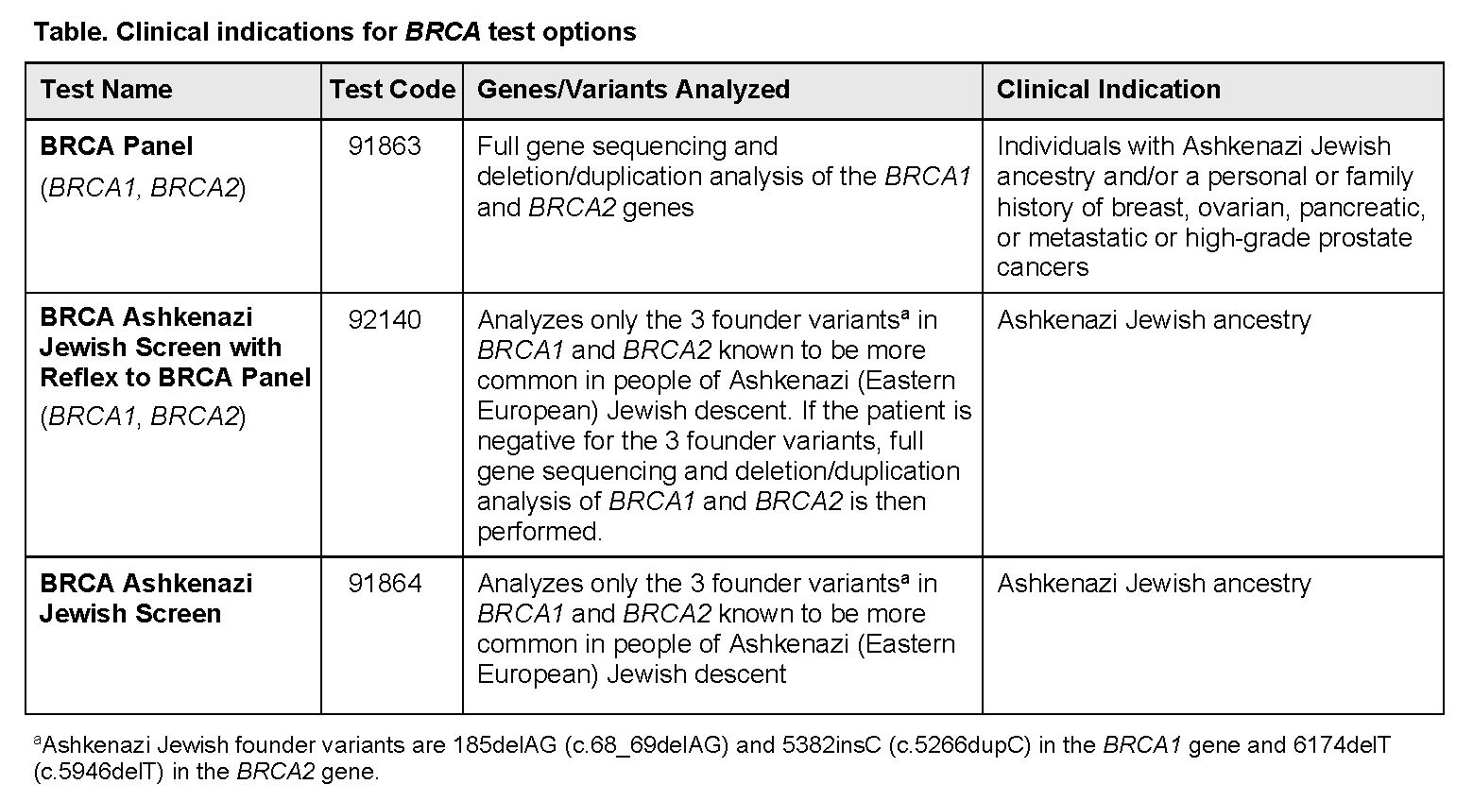Viewport: 1473px width, 801px height.
Task: Click the italic gene list under BRCA Panel
Action: click(143, 188)
